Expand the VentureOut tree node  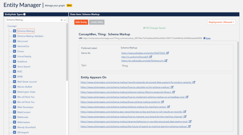pyautogui.click(x=14, y=46)
